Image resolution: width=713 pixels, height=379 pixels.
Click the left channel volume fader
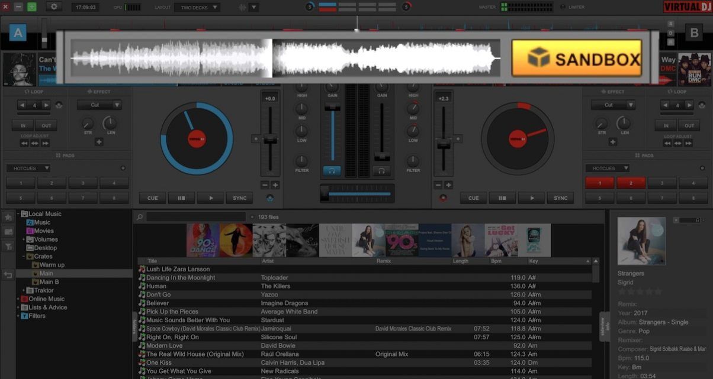click(x=332, y=106)
